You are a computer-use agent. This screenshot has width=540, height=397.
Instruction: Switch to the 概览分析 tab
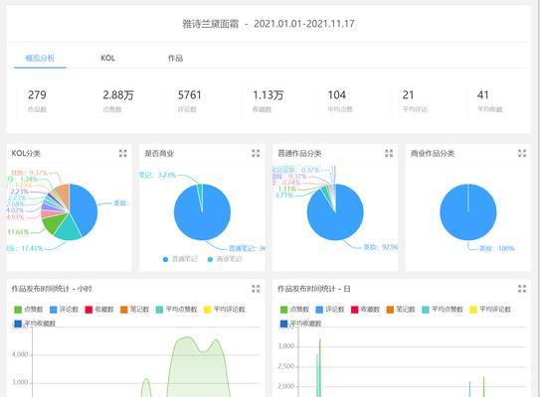[40, 59]
